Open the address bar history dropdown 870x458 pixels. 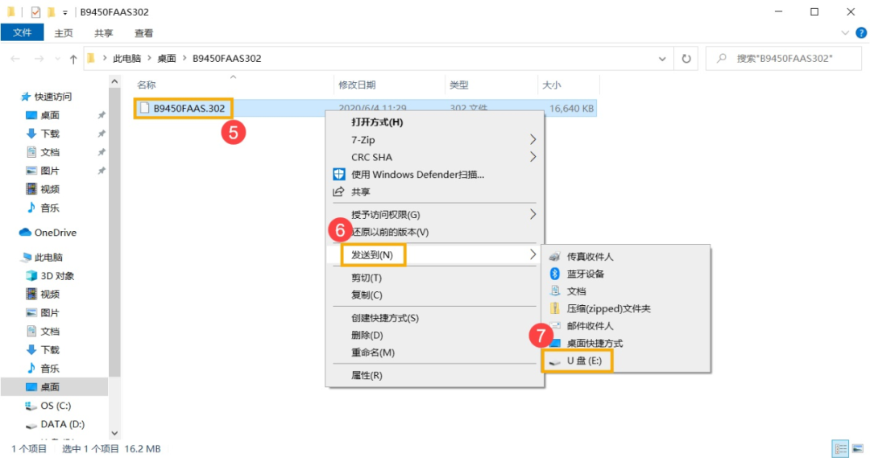[x=662, y=59]
